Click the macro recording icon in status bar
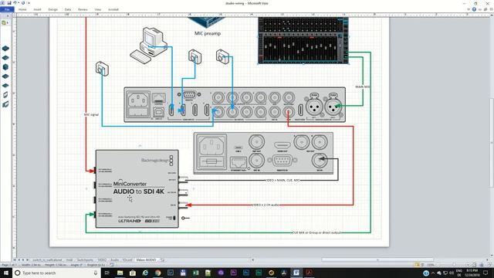The width and height of the screenshot is (494, 278). [111, 265]
